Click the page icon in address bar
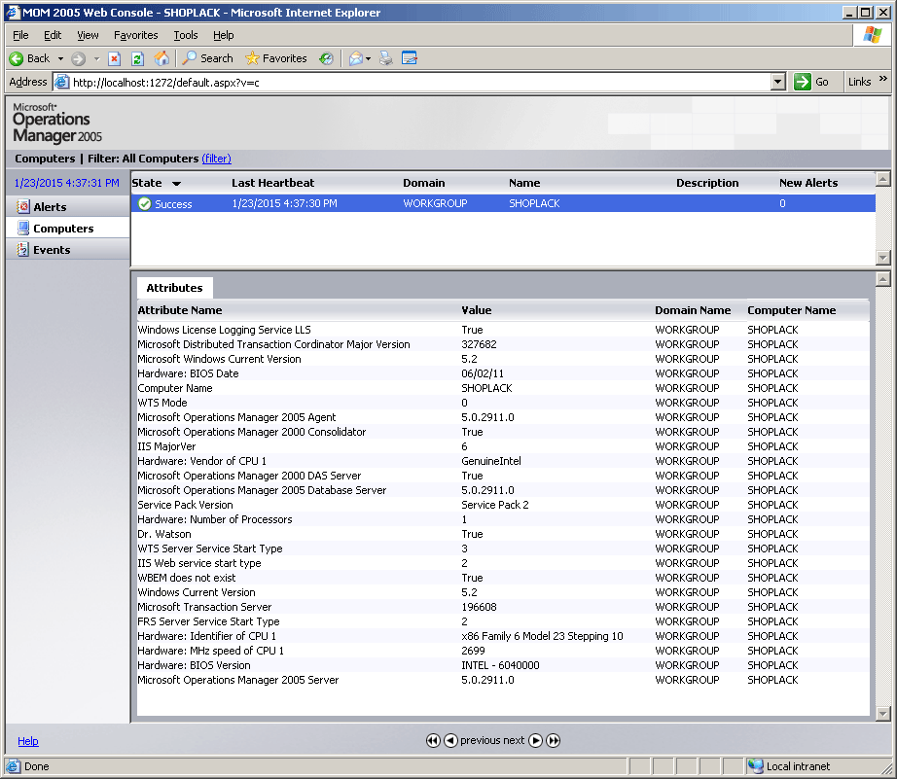 [62, 83]
